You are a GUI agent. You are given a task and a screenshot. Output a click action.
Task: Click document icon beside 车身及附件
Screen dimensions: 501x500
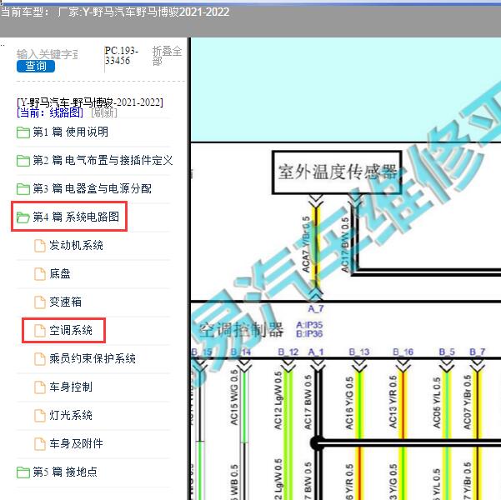point(40,444)
